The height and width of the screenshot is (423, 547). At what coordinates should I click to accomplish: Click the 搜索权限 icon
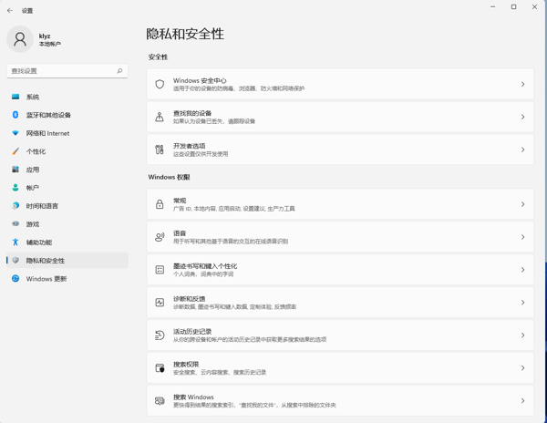point(160,368)
